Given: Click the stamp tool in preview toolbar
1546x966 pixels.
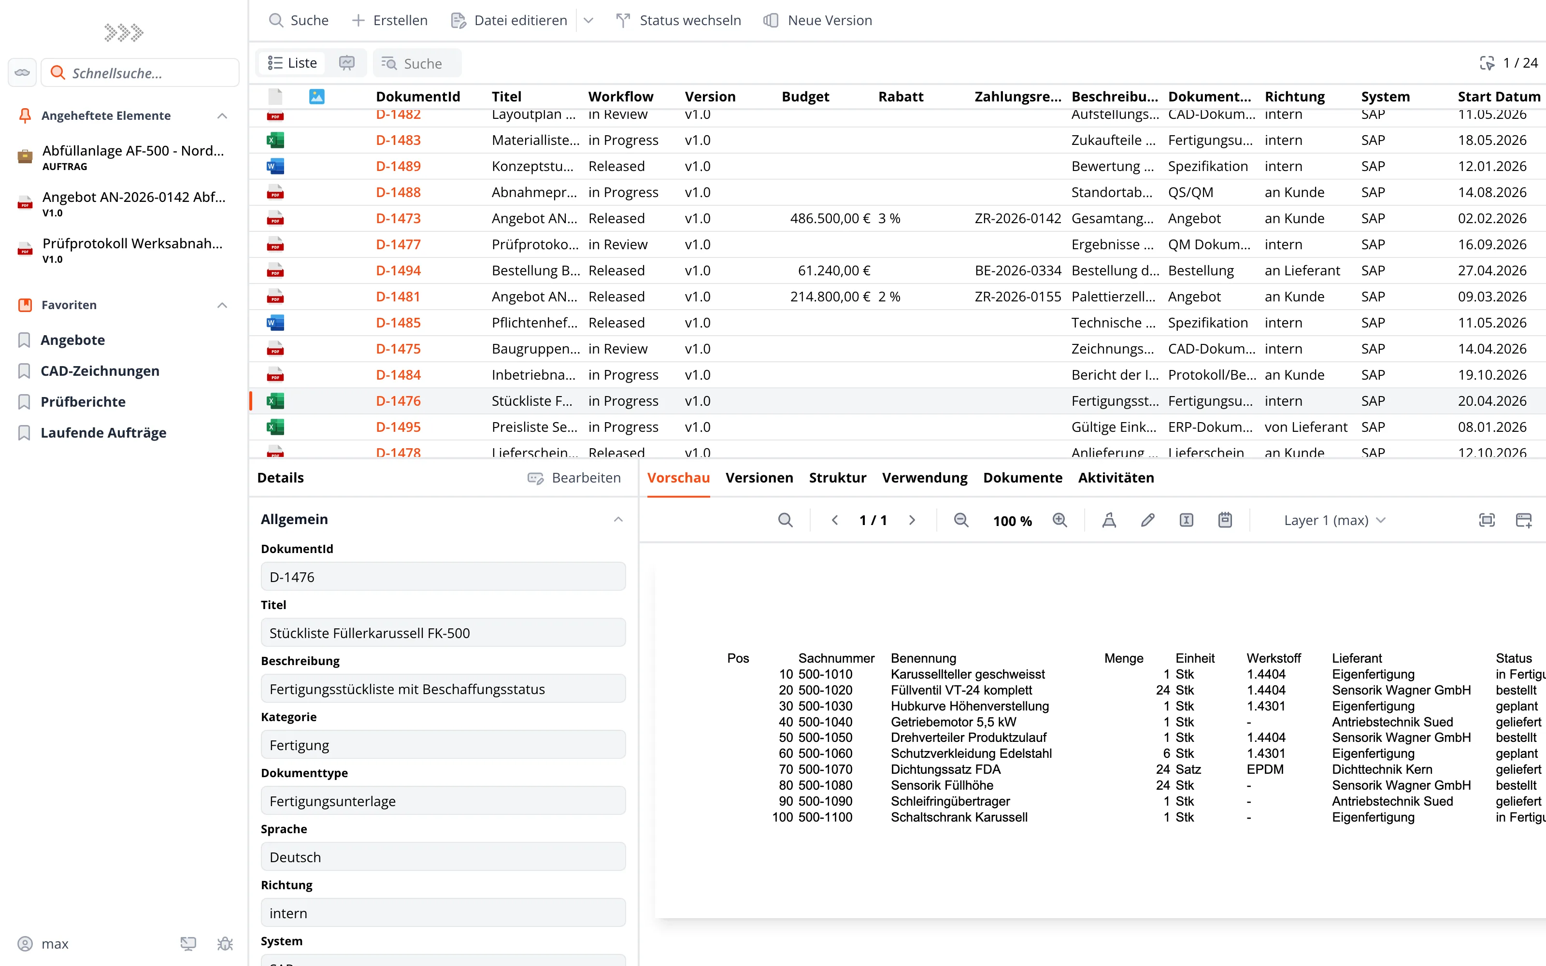Looking at the screenshot, I should (x=1109, y=520).
